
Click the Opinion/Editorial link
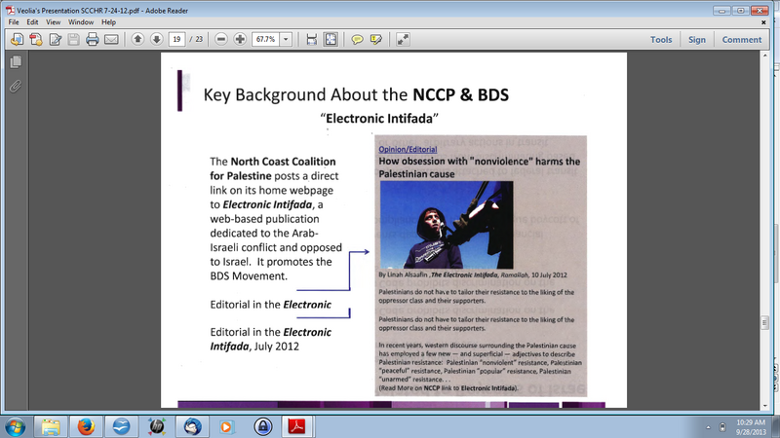point(408,149)
